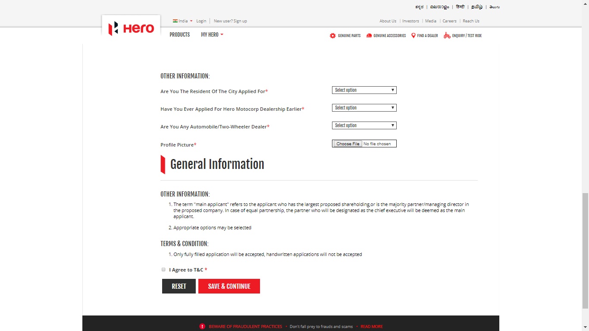Open the Login link
Image resolution: width=589 pixels, height=331 pixels.
pos(201,21)
